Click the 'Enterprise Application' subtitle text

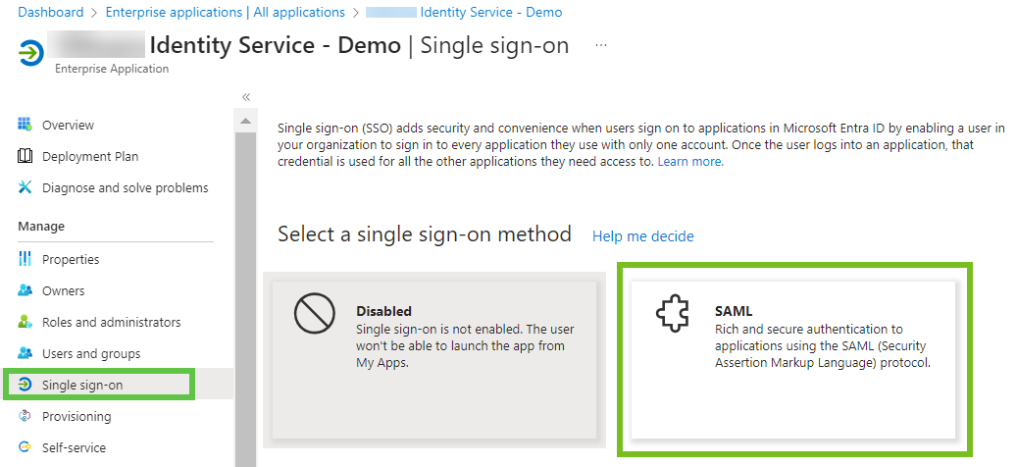pos(112,69)
